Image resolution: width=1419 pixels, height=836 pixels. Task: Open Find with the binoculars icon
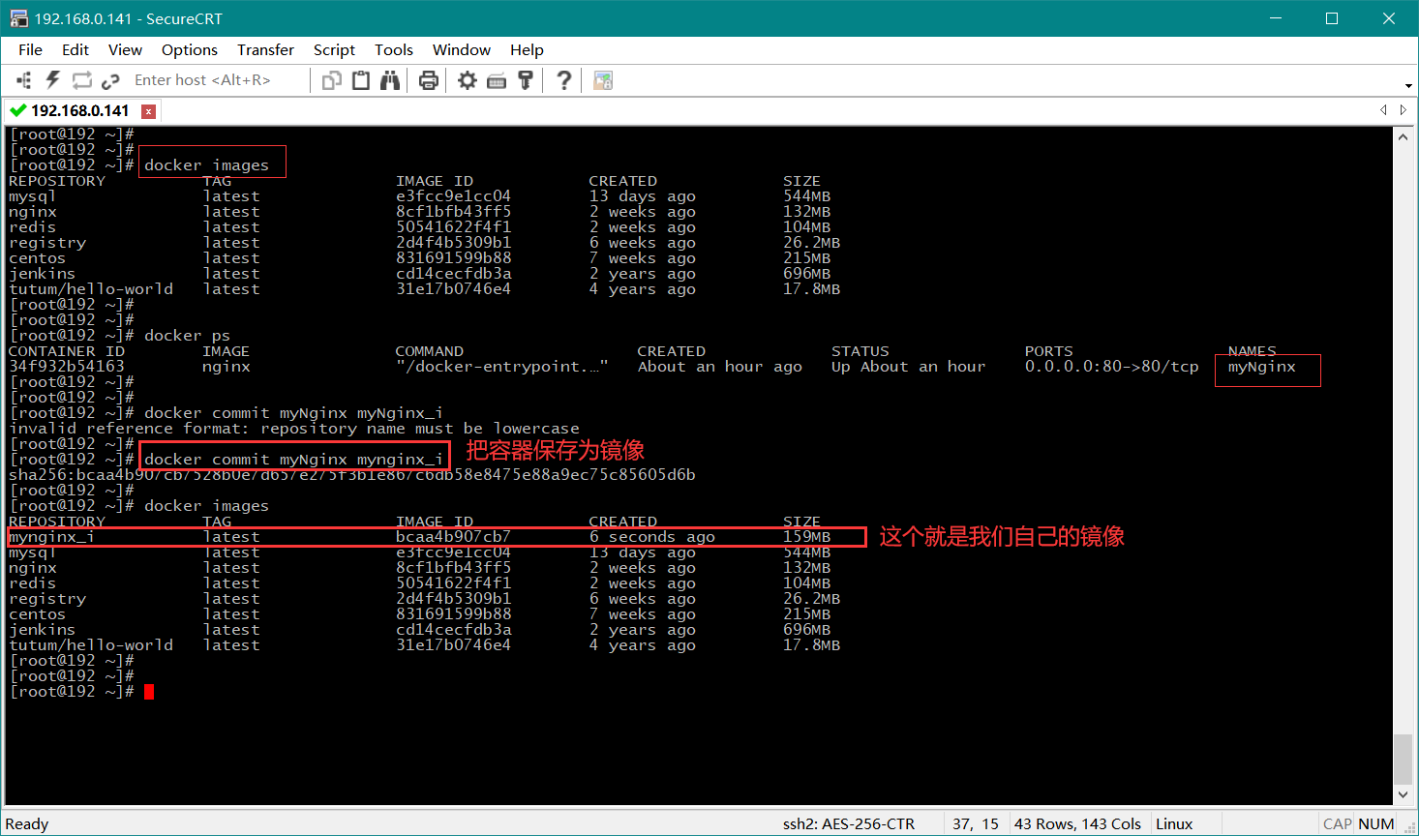point(390,80)
